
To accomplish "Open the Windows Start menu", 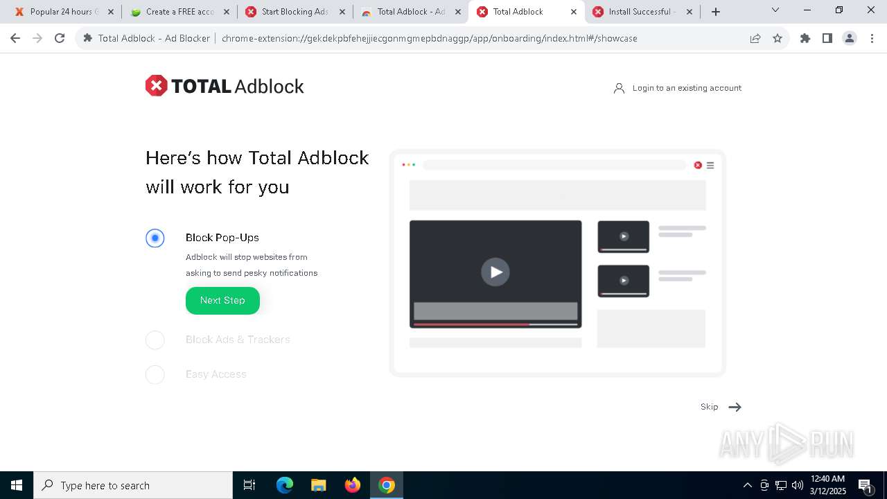I will pos(17,485).
